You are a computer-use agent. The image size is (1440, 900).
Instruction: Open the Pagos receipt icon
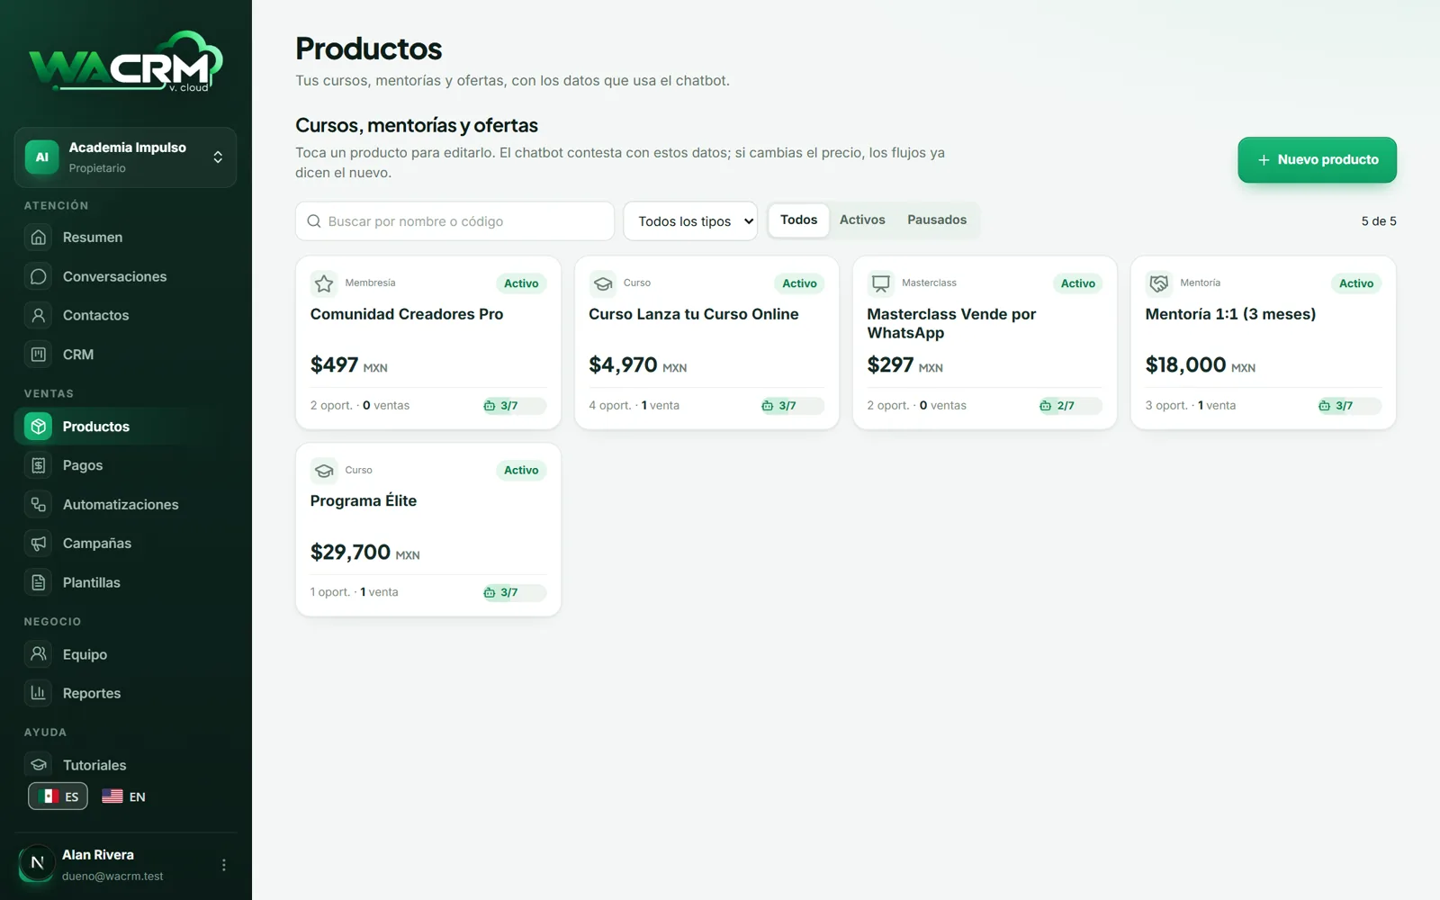(39, 465)
